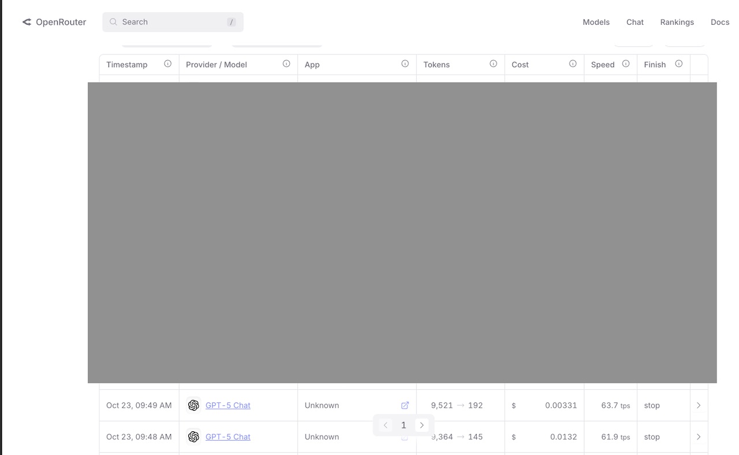Expand details for the 09:49 AM request row
Image resolution: width=739 pixels, height=455 pixels.
coord(699,405)
